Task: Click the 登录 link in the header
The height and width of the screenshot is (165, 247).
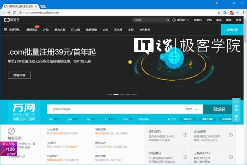Action: pos(238,20)
